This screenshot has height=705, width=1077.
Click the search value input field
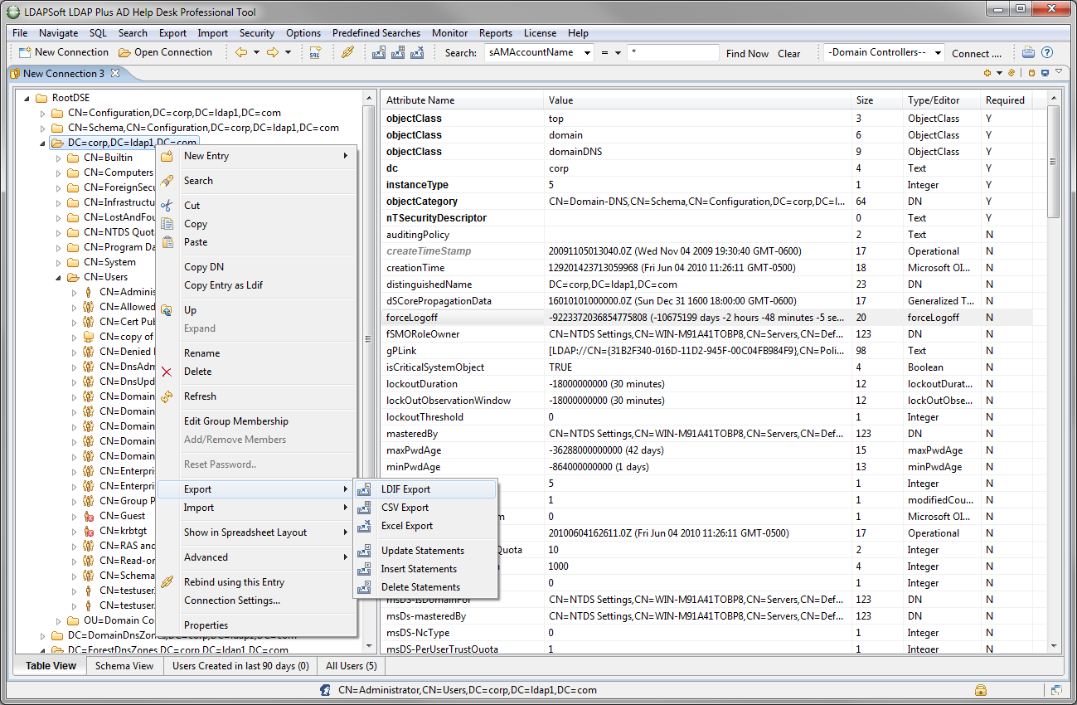point(672,53)
